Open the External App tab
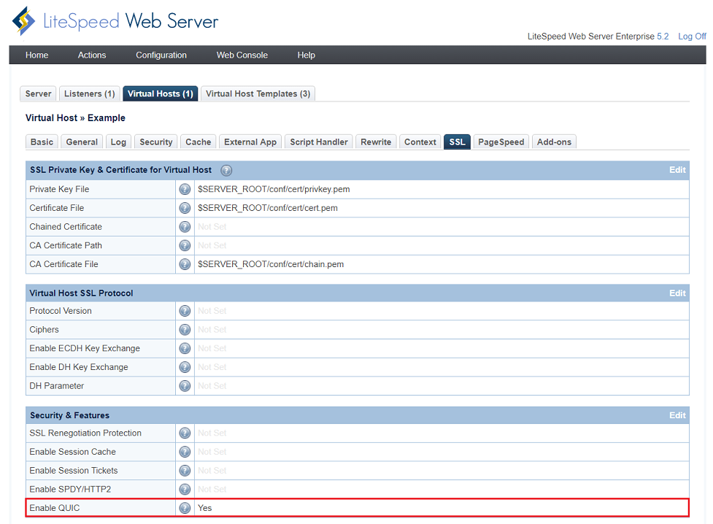The height and width of the screenshot is (524, 713). click(250, 142)
